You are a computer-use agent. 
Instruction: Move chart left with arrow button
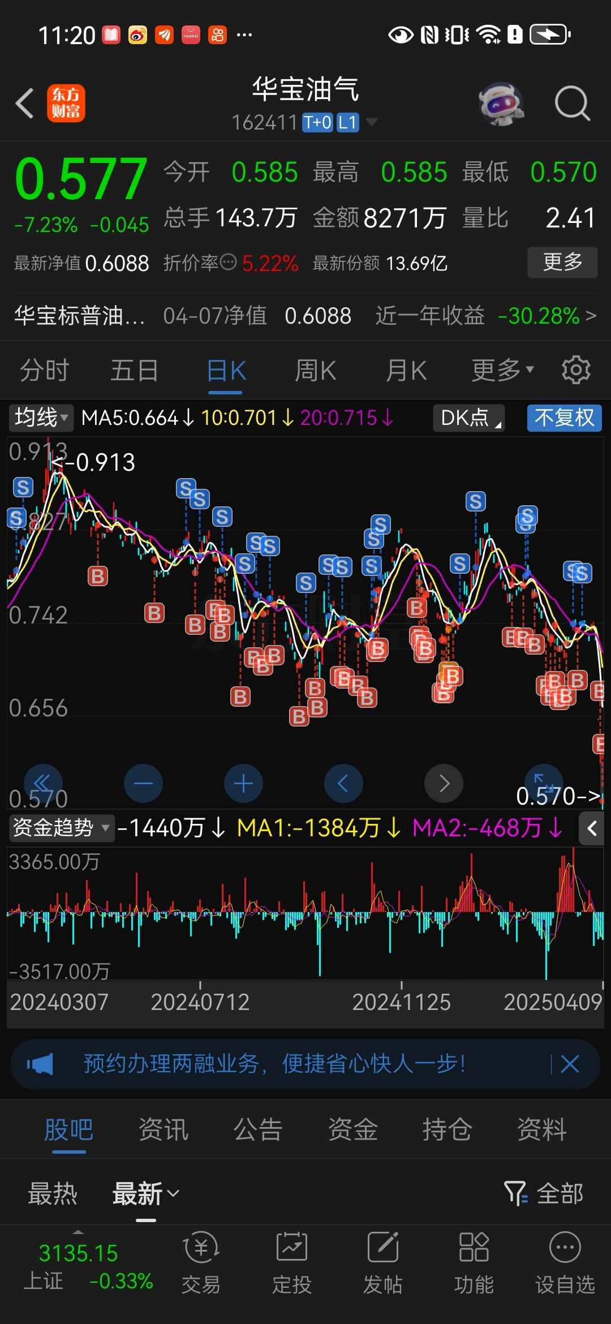[x=343, y=783]
